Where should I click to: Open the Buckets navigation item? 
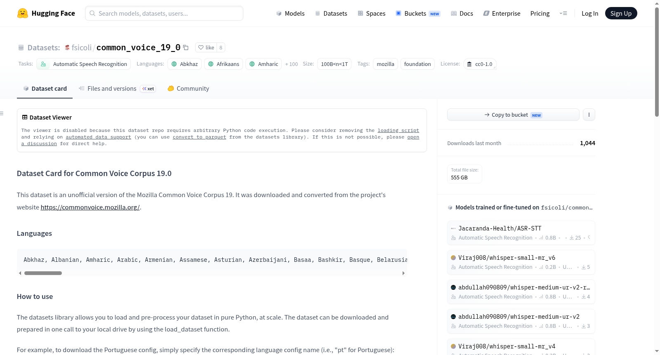click(417, 13)
